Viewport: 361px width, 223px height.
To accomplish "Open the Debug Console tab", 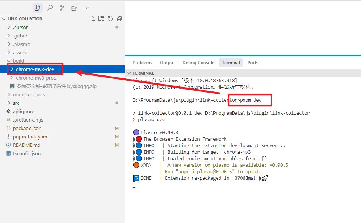I will pyautogui.click(x=198, y=62).
